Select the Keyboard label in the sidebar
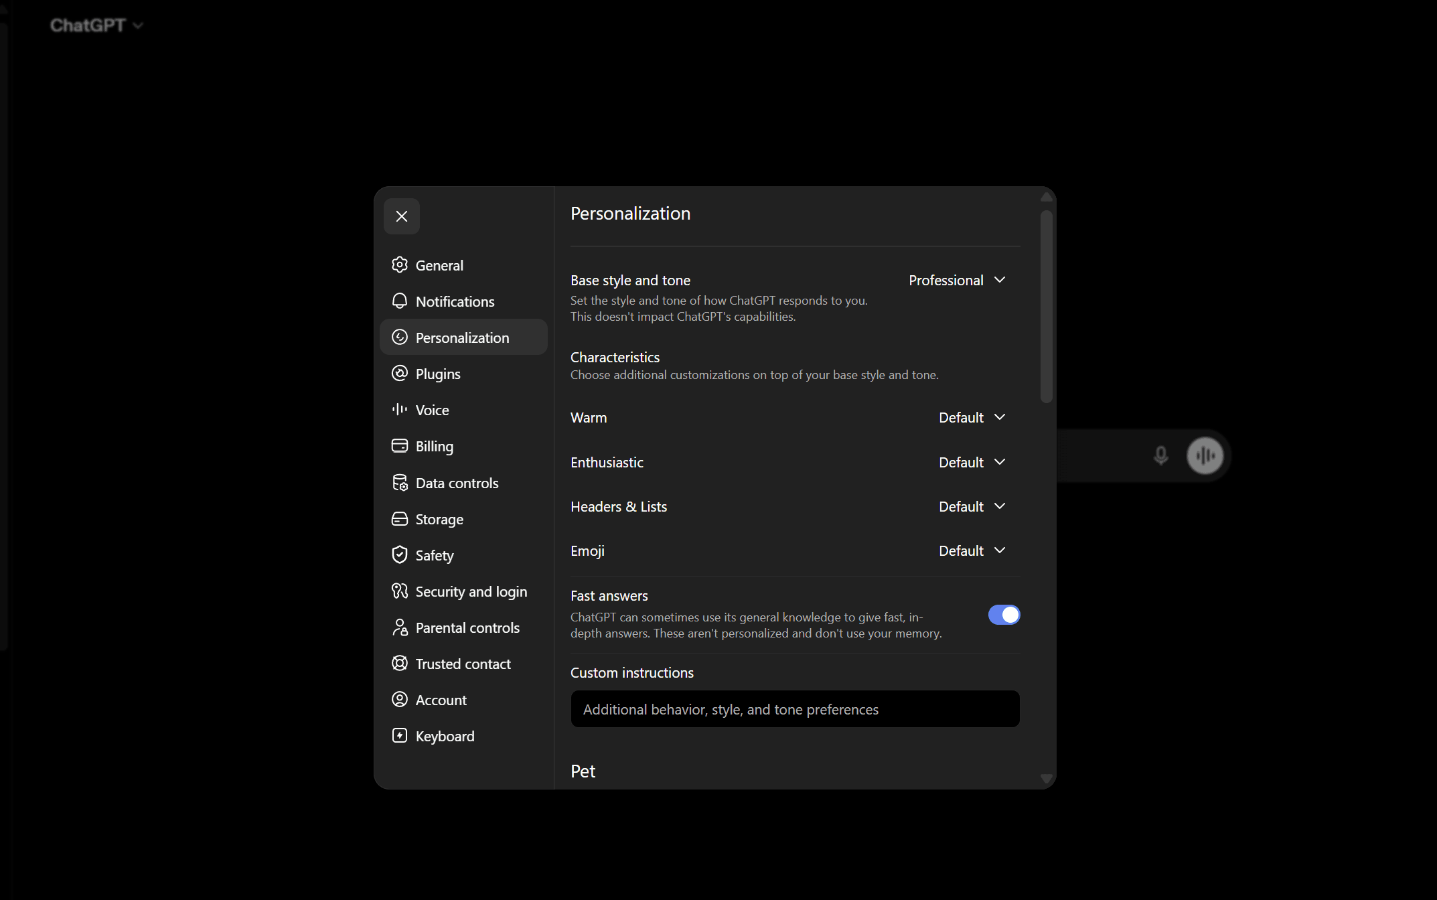 [x=445, y=736]
